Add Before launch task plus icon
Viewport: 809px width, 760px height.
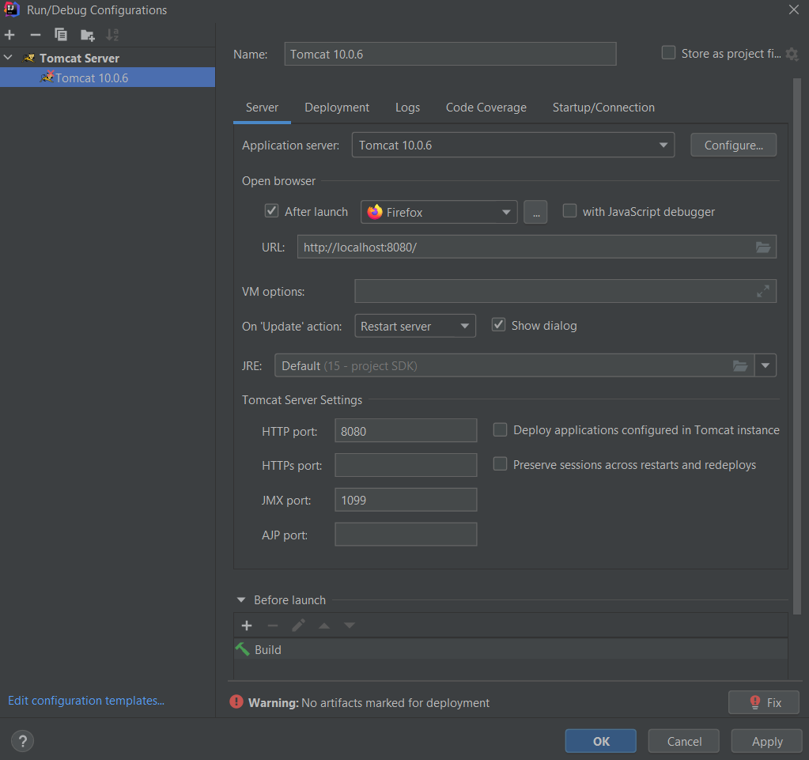pos(247,626)
